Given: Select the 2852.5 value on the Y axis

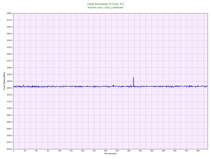Looking at the screenshot, I should pos(9,129).
